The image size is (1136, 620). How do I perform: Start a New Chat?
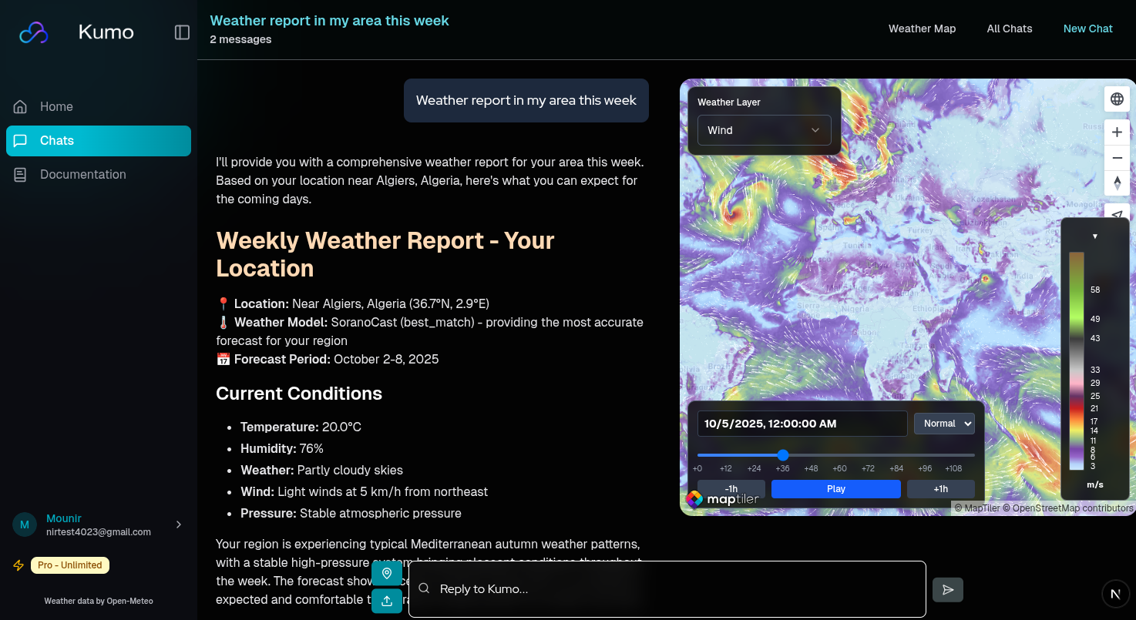pyautogui.click(x=1087, y=28)
